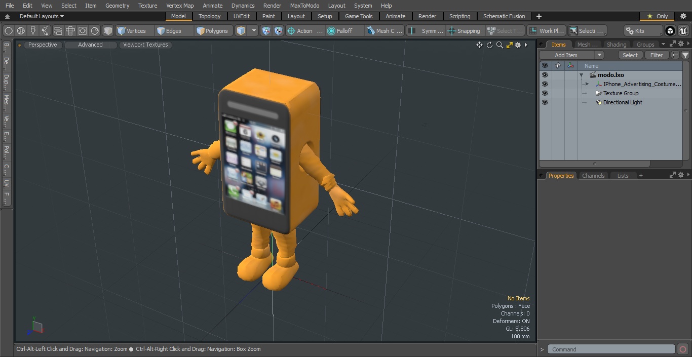Click the Properties panel gear icon
692x357 pixels.
681,175
